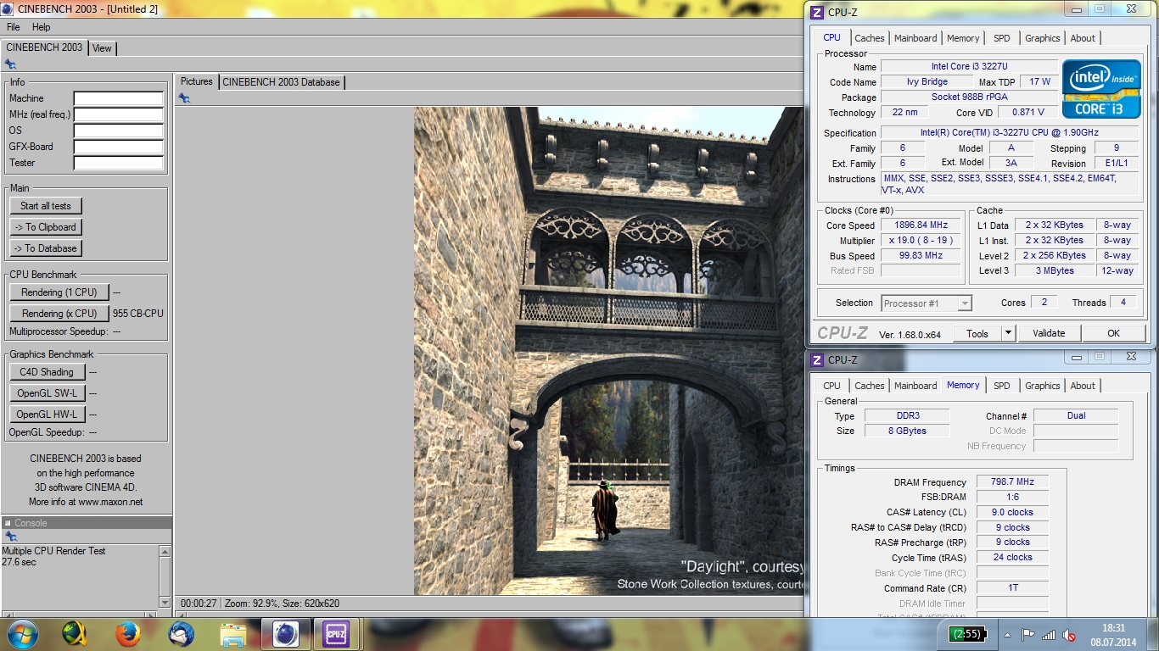Click the Console scrollbar down arrow
Viewport: 1159px width, 651px height.
tap(165, 602)
